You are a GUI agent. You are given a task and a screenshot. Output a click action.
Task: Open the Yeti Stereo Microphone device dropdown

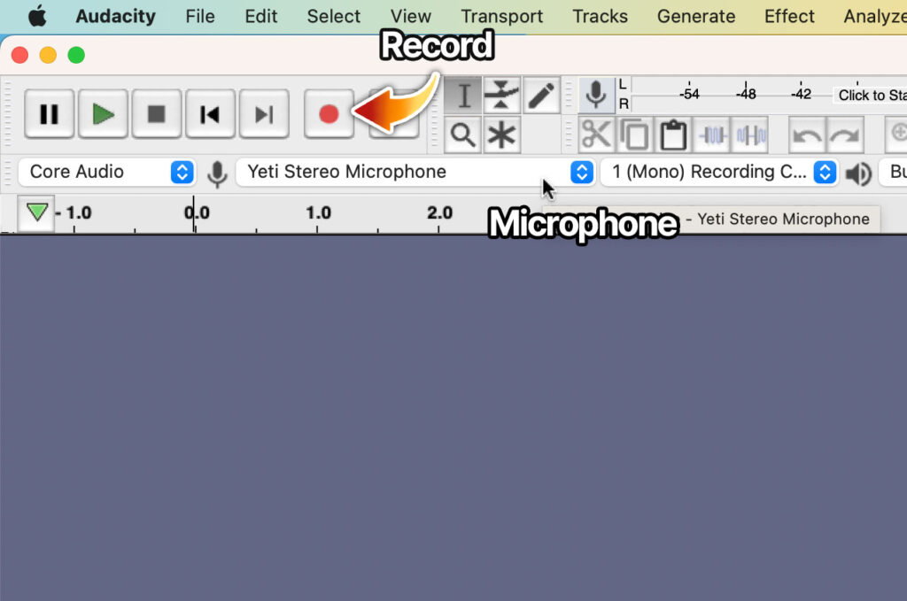point(415,172)
